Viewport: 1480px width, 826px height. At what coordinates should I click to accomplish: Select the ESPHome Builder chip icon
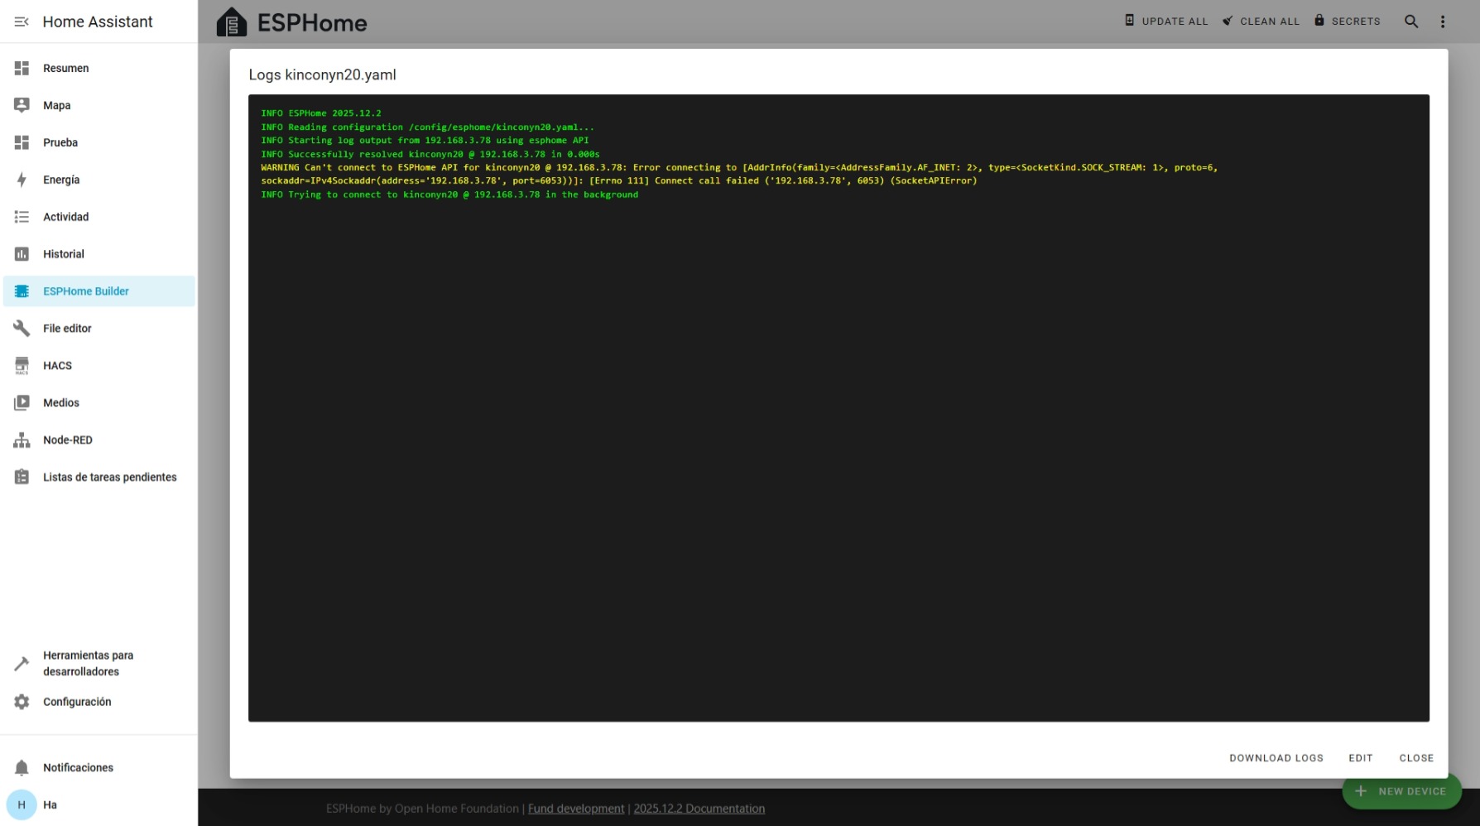(22, 291)
